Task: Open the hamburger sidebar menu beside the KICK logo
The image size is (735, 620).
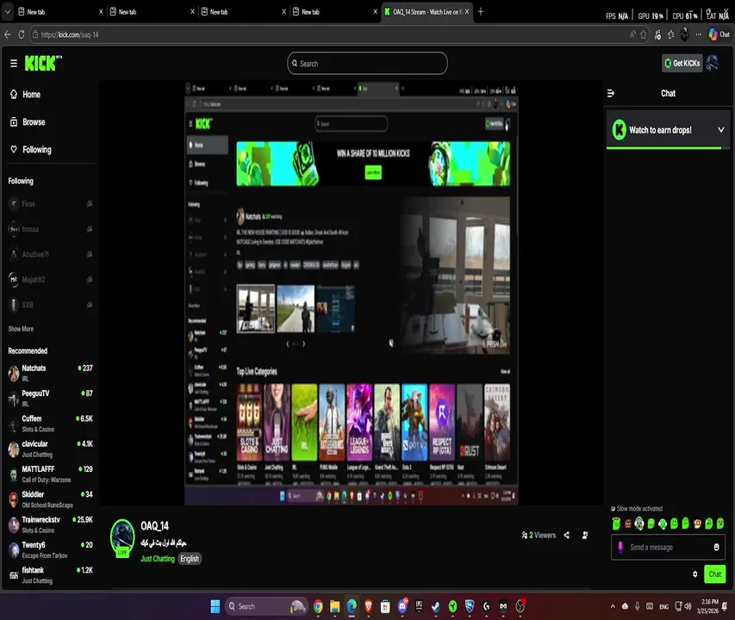Action: coord(14,63)
